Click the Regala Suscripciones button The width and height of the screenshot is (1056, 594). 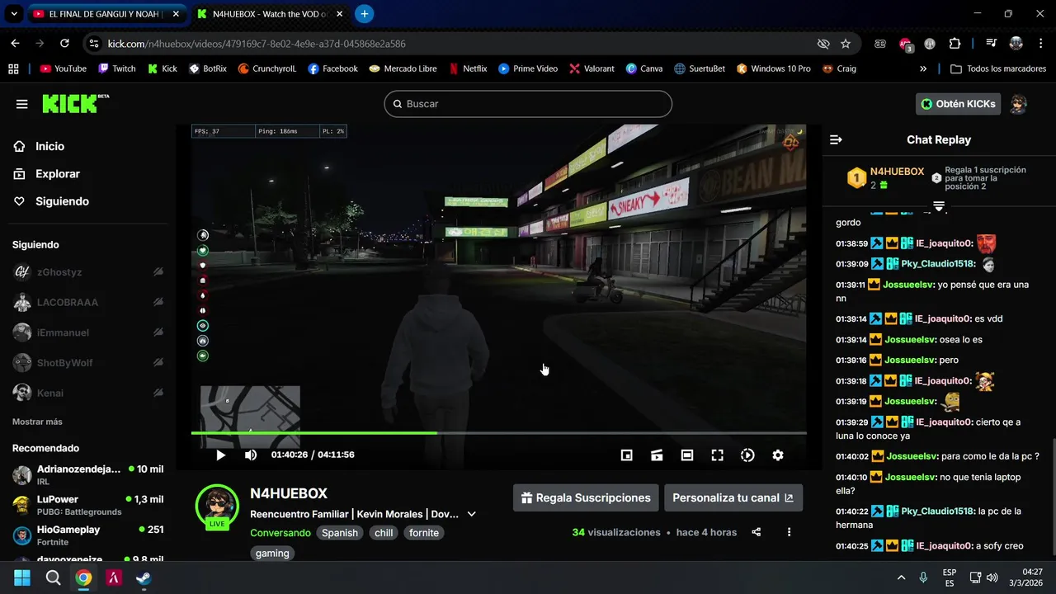tap(586, 498)
